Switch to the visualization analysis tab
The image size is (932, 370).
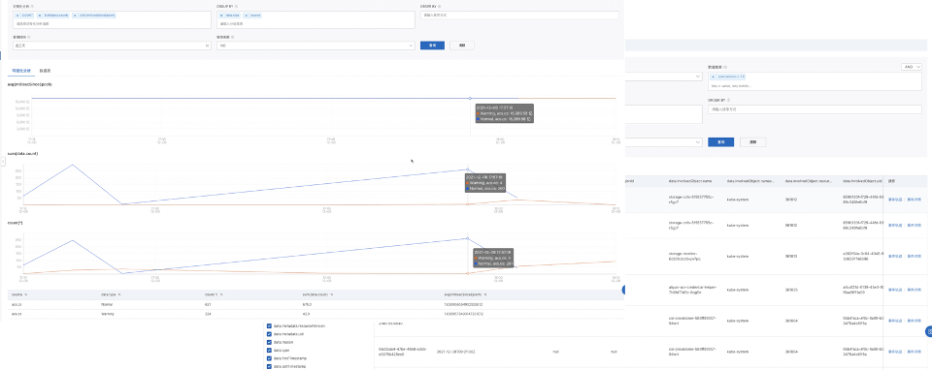[20, 71]
